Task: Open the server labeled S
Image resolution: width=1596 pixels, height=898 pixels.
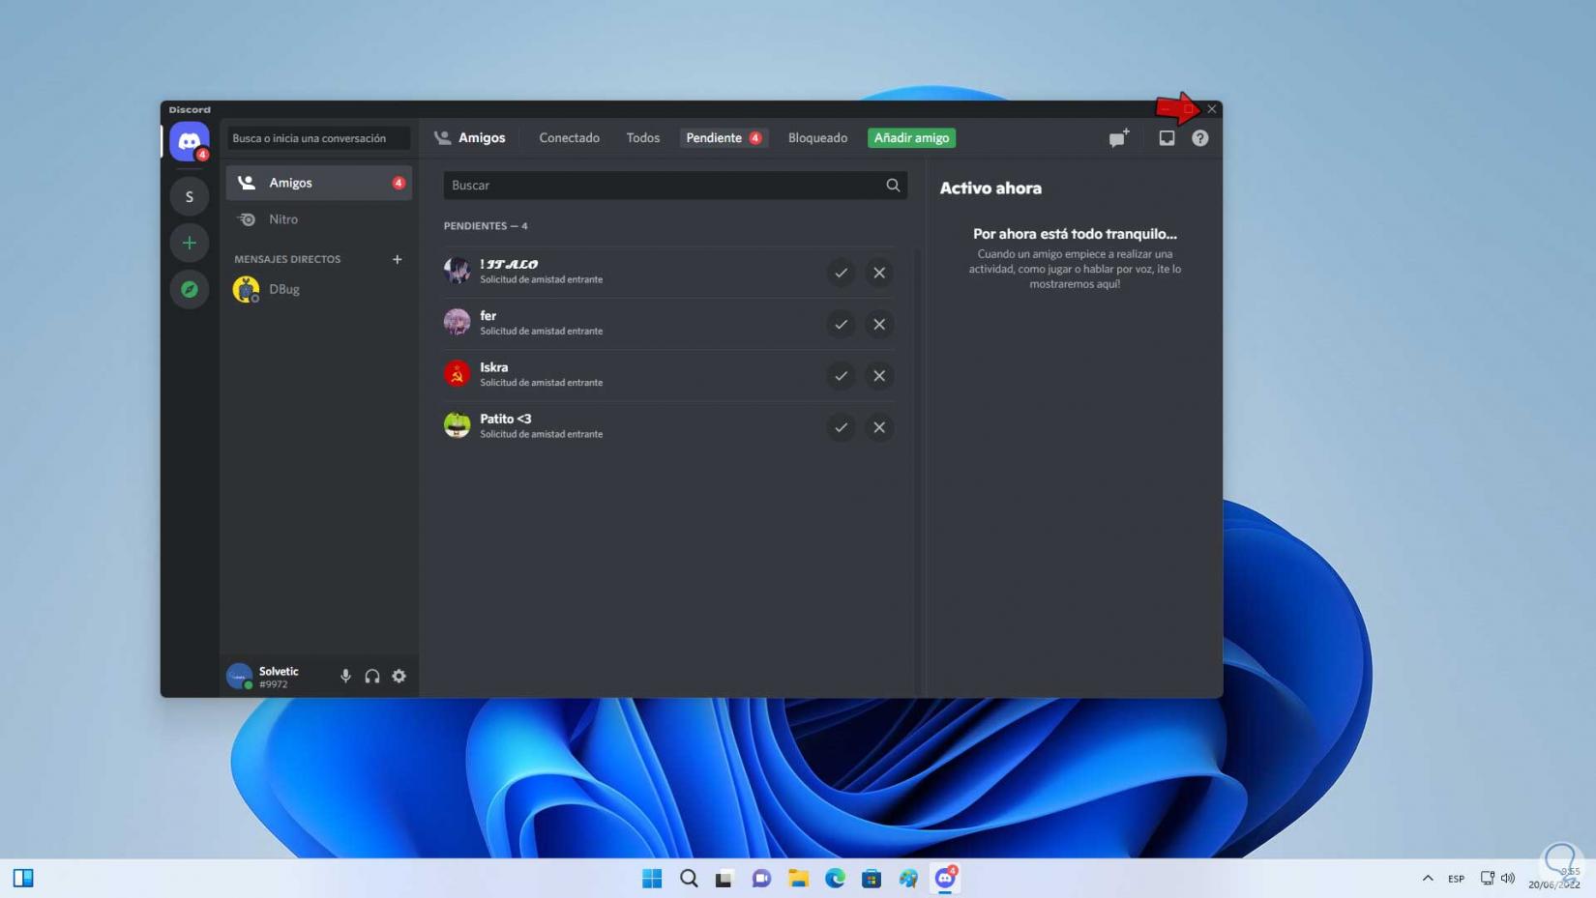Action: click(x=190, y=196)
